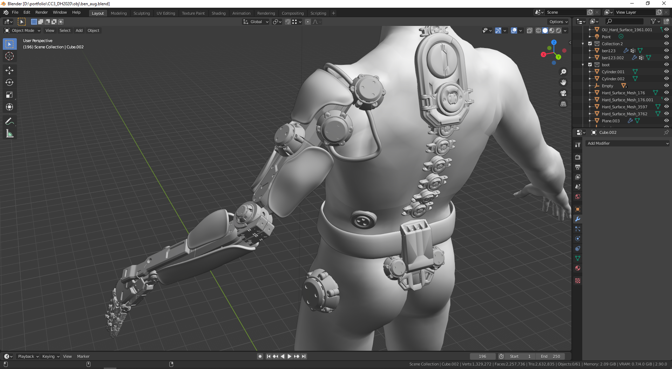Enable rendered viewport shading
The image size is (672, 369).
pos(558,30)
